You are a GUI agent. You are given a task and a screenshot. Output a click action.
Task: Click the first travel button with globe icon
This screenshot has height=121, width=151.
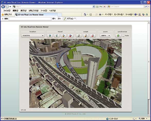50,36
